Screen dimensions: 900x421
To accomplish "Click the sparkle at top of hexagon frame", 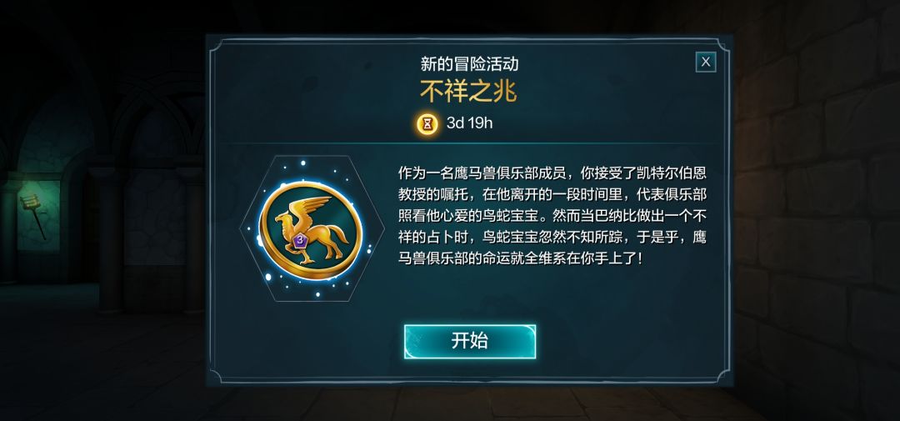I will point(303,163).
